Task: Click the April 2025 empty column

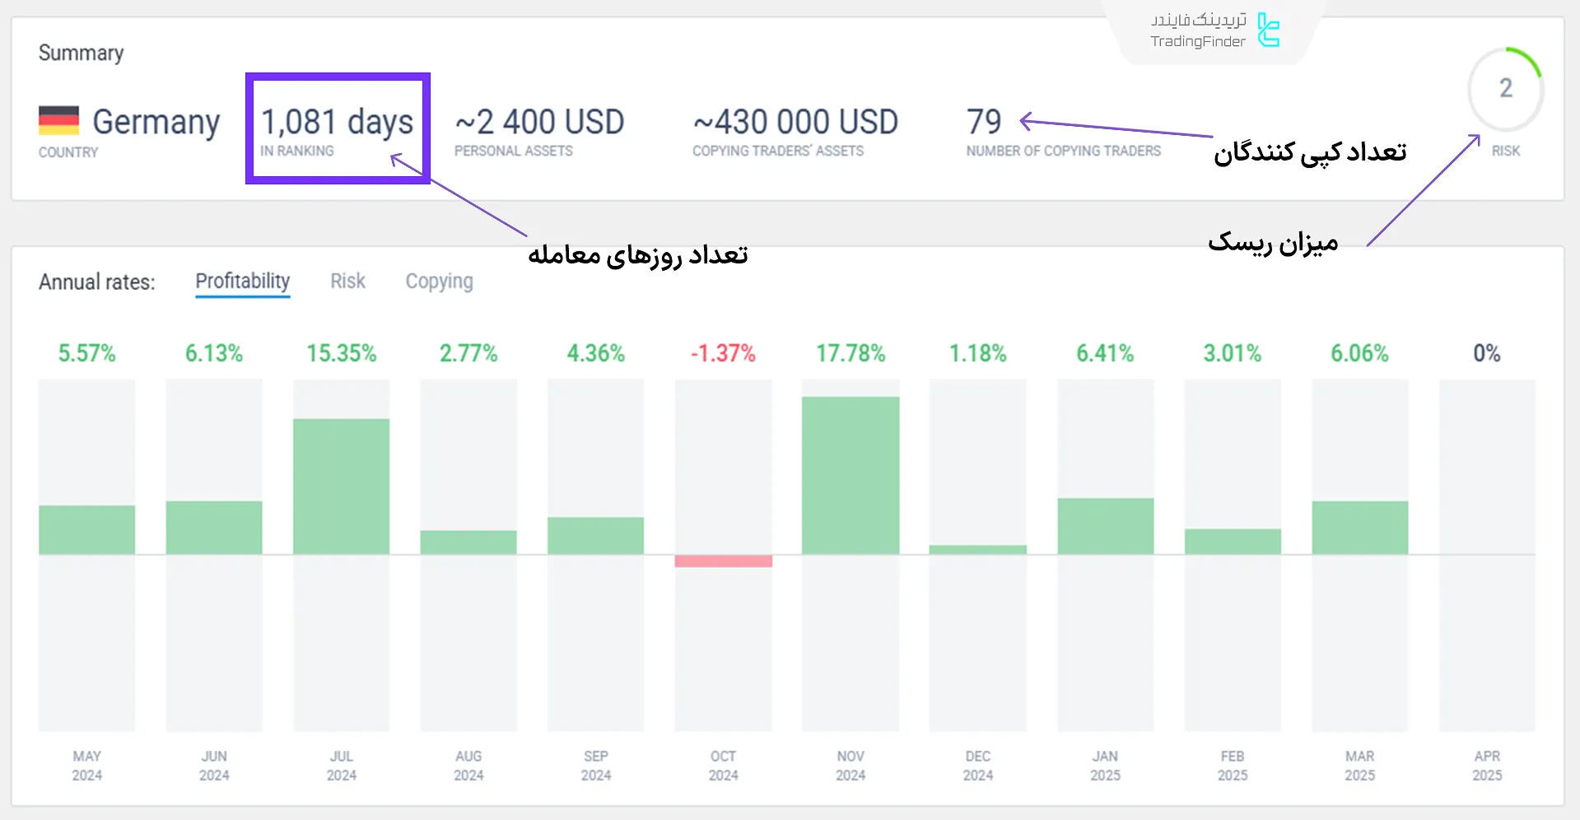Action: pos(1487,552)
